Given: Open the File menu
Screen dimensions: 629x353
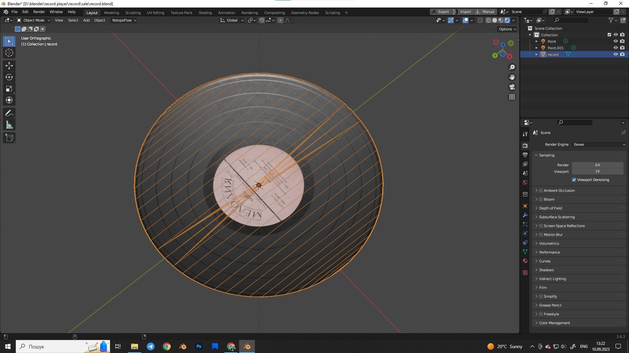Looking at the screenshot, I should [14, 12].
